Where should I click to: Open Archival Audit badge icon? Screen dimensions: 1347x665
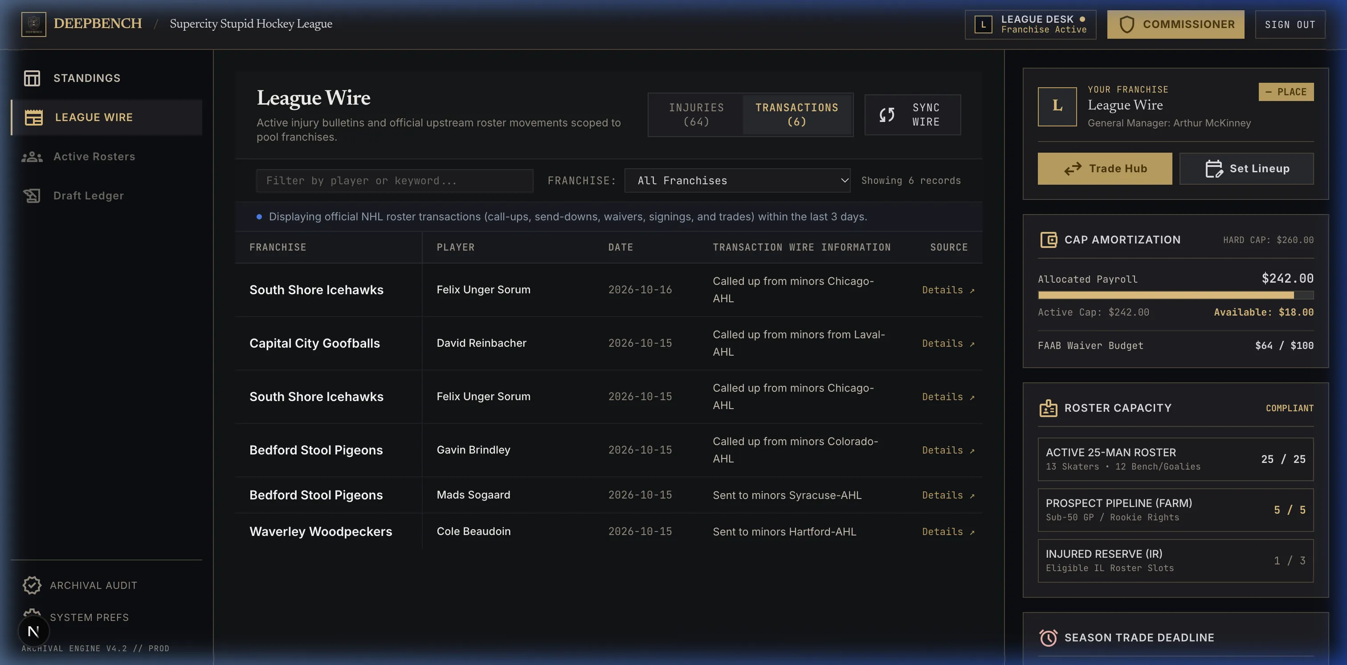click(x=32, y=585)
